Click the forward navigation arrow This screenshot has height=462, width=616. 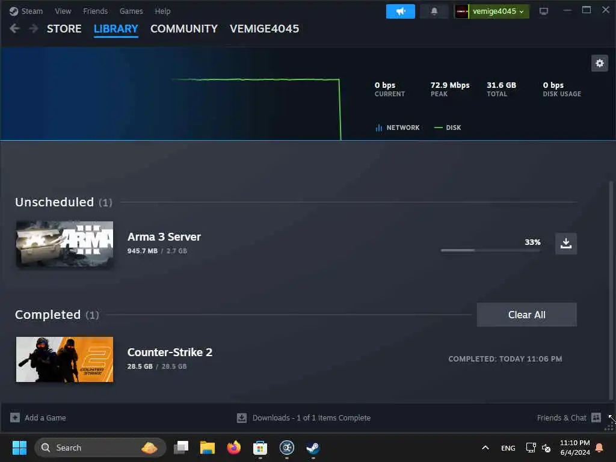(34, 28)
